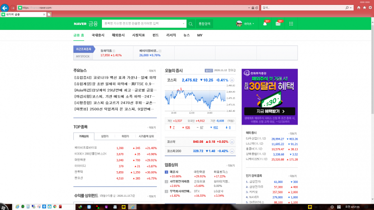
Task: Open the mail envelope icon
Action: coord(278,24)
